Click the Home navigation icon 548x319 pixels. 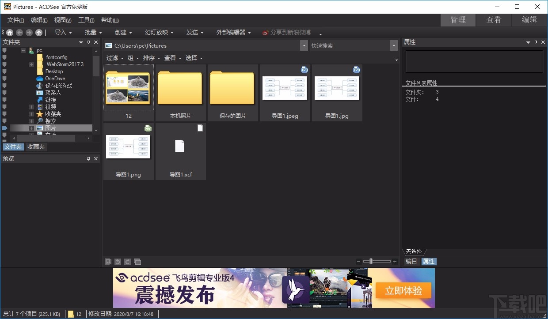(10, 32)
